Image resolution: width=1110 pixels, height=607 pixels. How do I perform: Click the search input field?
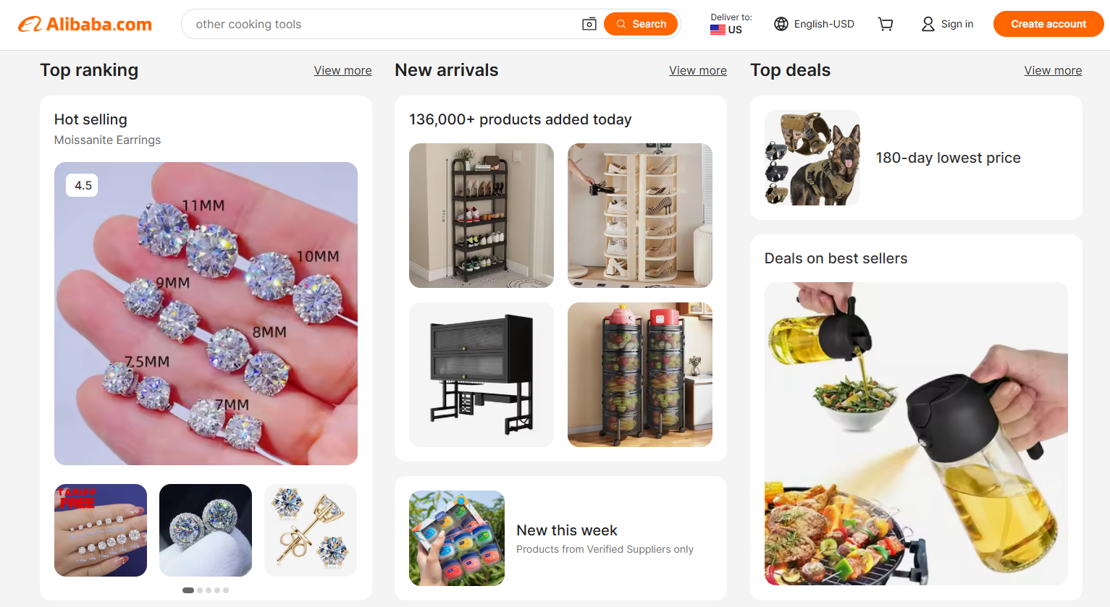tap(384, 24)
